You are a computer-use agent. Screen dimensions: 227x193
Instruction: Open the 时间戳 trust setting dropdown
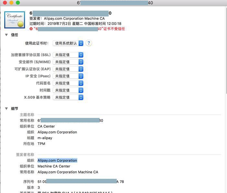point(68,90)
